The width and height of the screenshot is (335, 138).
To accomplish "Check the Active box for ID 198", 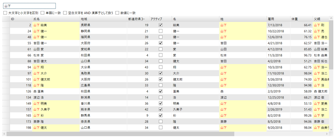I will [161, 127].
